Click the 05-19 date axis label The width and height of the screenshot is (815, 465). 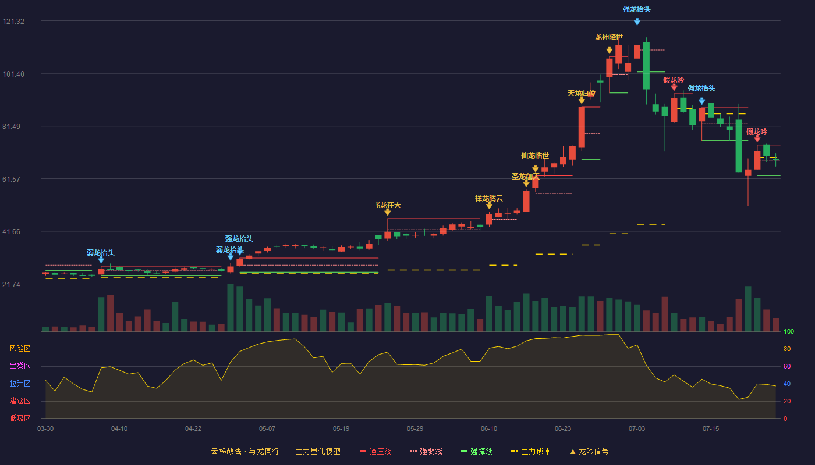point(341,428)
